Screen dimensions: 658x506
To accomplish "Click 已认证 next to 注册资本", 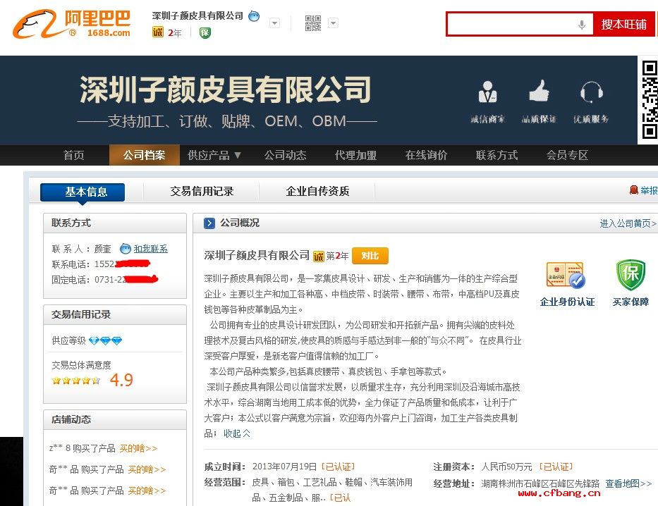I will 556,467.
